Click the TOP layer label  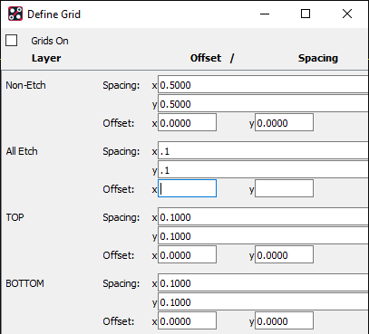pyautogui.click(x=15, y=217)
